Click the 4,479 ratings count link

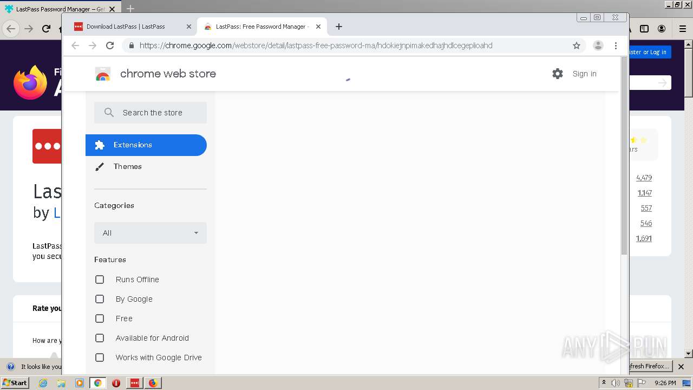(644, 178)
